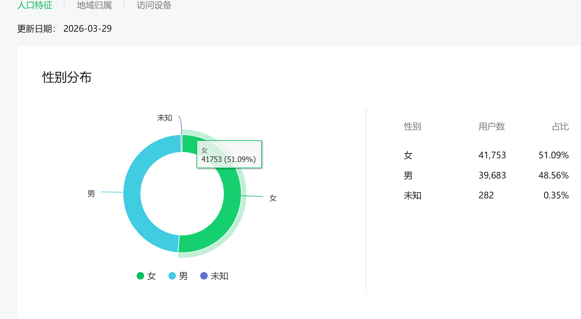
Task: Click the 性别 column header
Action: pos(412,127)
